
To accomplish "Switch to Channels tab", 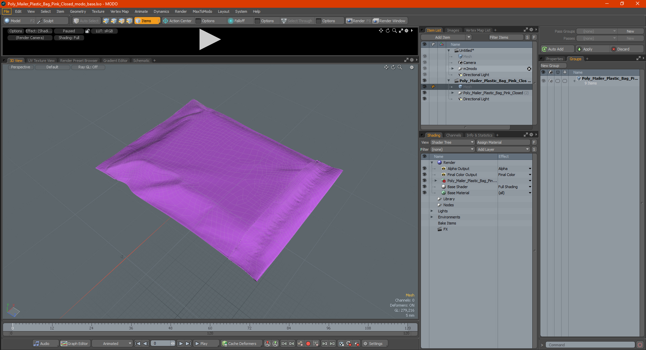I will [x=454, y=135].
